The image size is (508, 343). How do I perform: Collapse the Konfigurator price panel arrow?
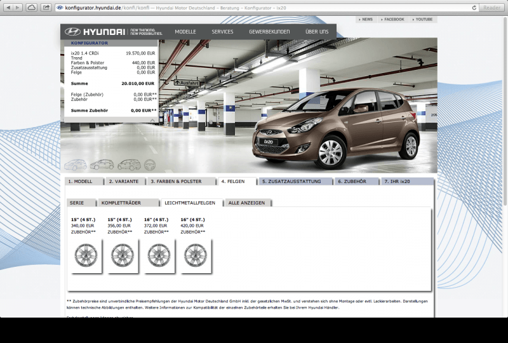152,120
